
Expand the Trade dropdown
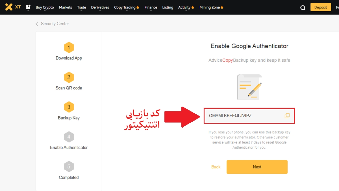[x=82, y=7]
